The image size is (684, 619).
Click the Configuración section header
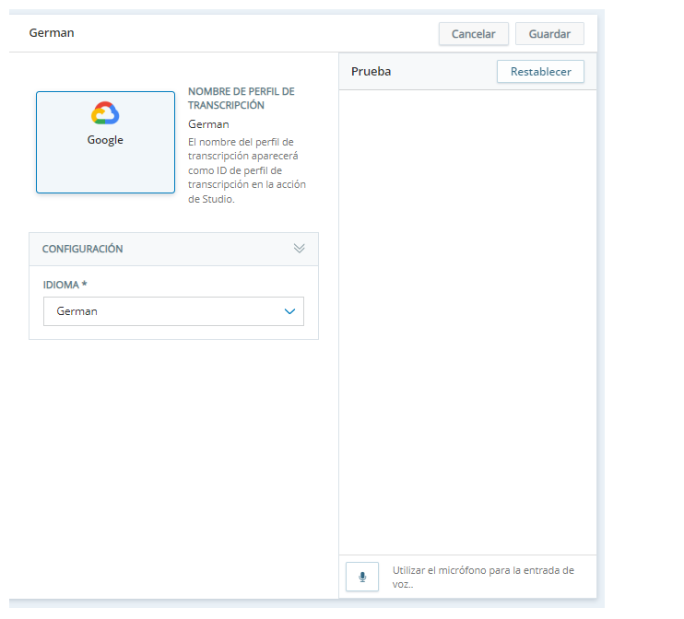point(173,249)
